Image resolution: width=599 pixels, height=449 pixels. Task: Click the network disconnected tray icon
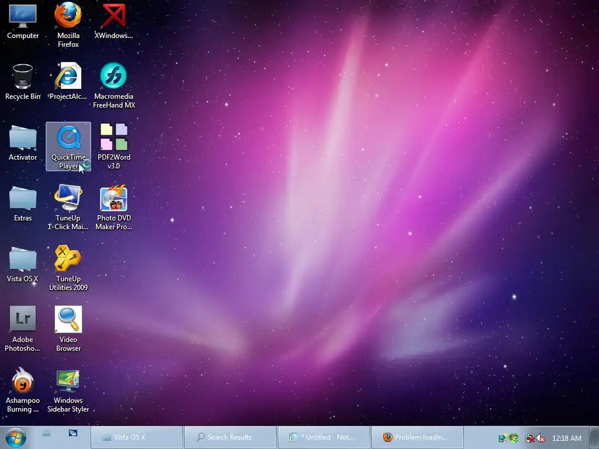pos(529,438)
